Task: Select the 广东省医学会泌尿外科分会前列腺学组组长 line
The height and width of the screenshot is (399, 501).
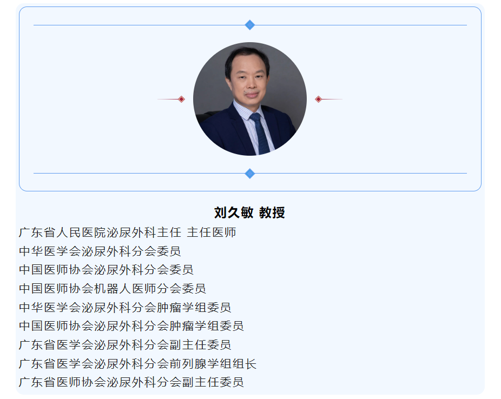Action: pyautogui.click(x=137, y=364)
